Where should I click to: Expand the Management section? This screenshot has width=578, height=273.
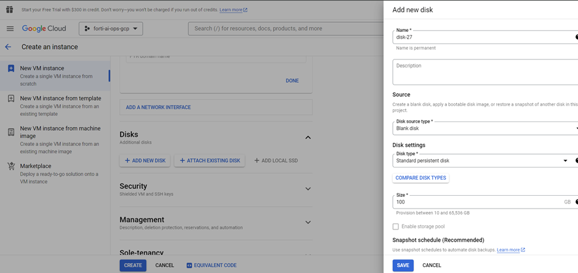click(x=308, y=222)
